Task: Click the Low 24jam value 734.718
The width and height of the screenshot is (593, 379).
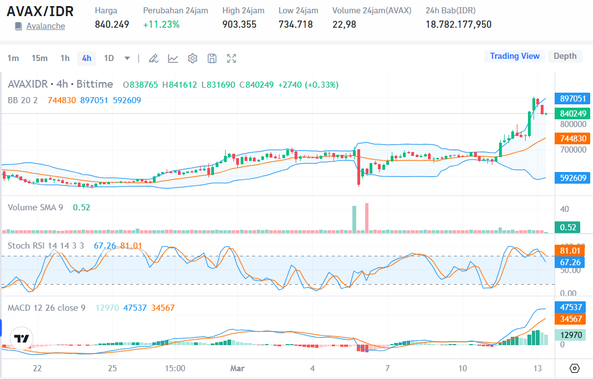Action: (x=296, y=24)
